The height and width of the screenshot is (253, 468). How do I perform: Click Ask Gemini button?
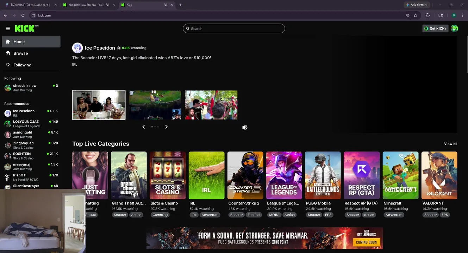(x=417, y=5)
